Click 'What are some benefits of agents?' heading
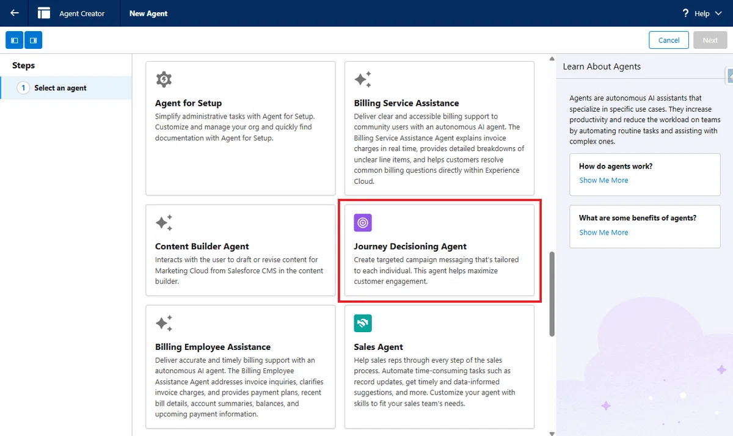 [x=638, y=218]
